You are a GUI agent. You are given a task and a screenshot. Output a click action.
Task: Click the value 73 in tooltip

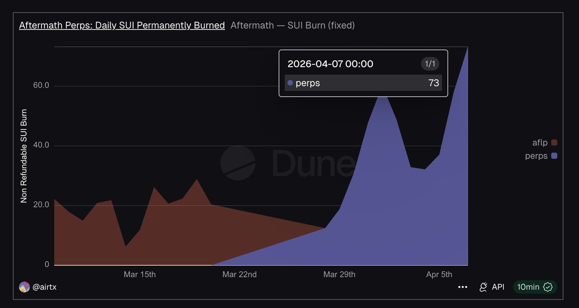pos(434,83)
